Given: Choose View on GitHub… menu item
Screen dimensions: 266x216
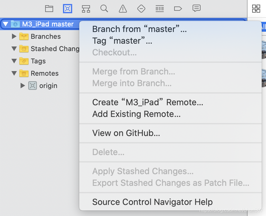Looking at the screenshot, I should coord(170,133).
